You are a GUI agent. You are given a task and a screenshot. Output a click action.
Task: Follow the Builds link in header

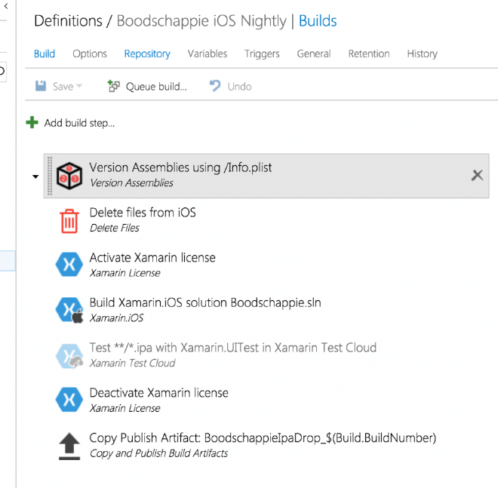(x=318, y=21)
